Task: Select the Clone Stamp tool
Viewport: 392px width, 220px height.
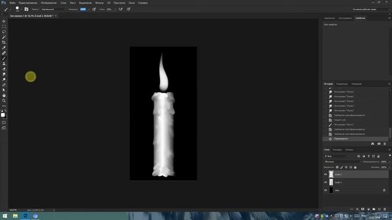Action: [x=4, y=64]
